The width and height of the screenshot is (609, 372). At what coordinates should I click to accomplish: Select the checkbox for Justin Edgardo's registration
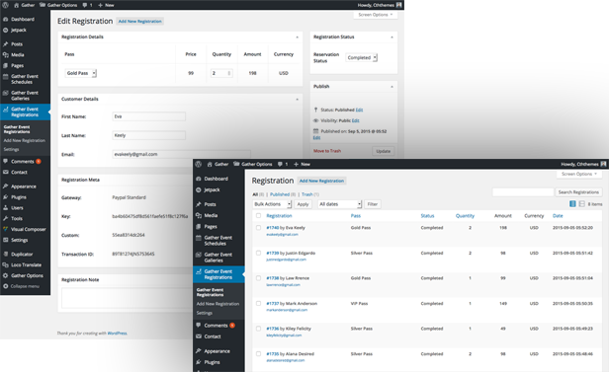[x=258, y=253]
